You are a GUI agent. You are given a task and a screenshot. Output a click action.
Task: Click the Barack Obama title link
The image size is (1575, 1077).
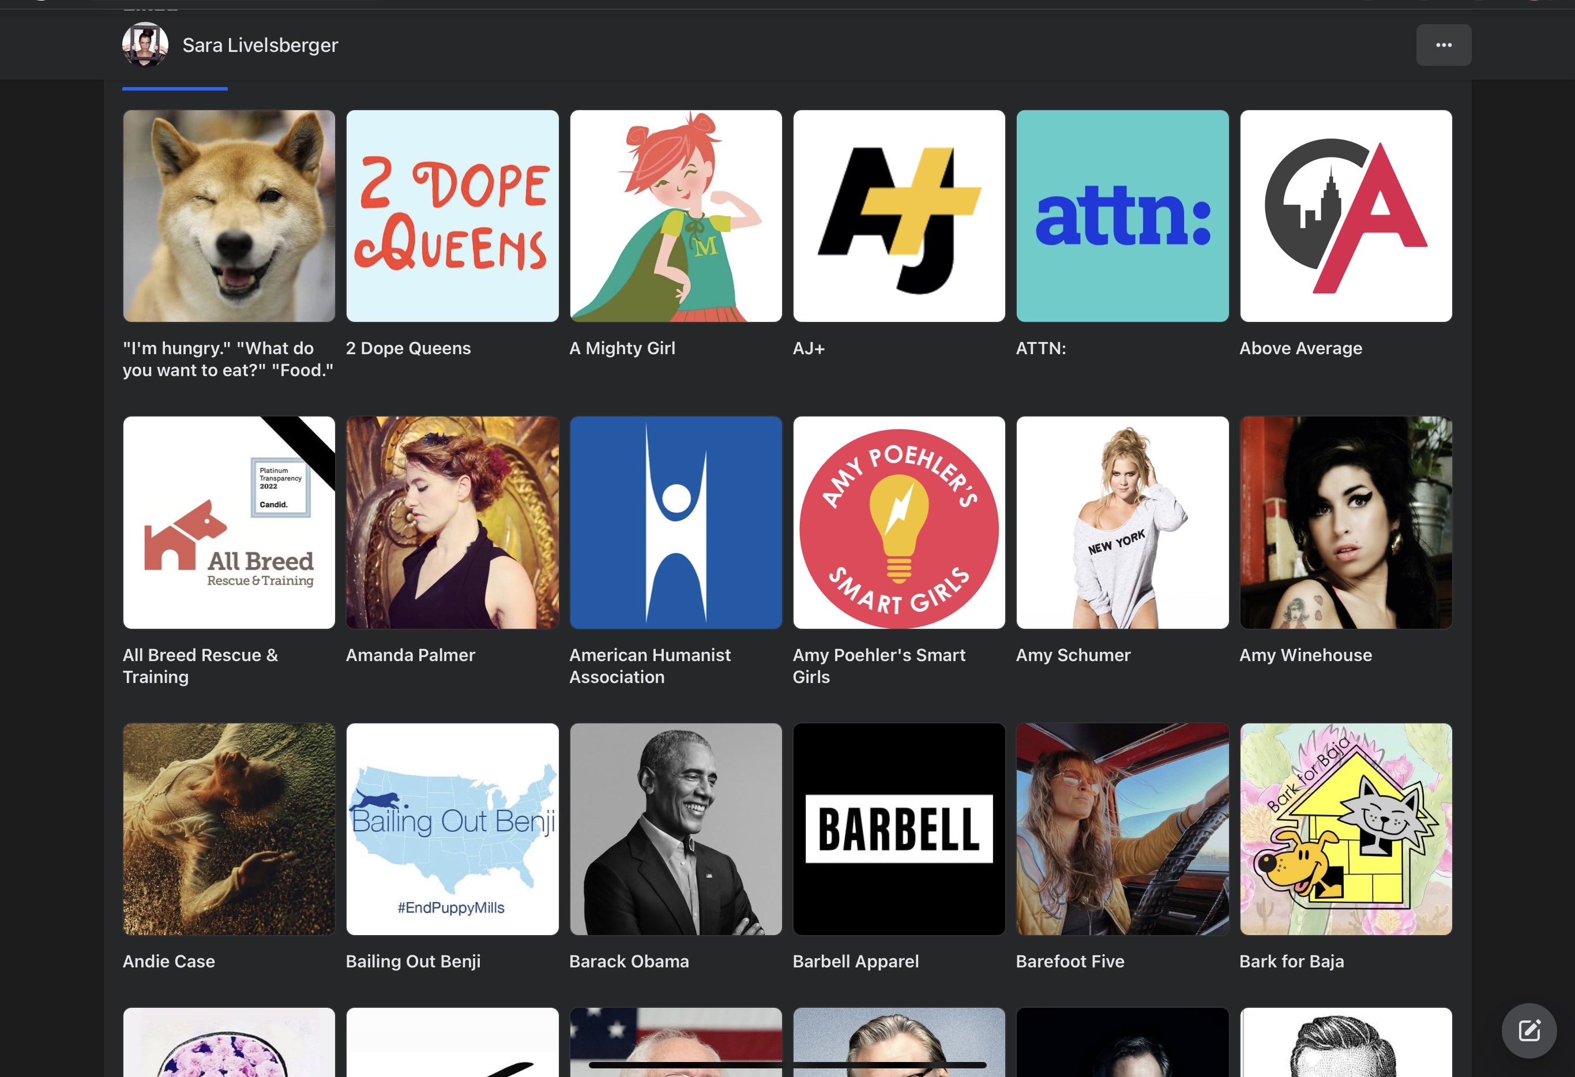point(629,961)
